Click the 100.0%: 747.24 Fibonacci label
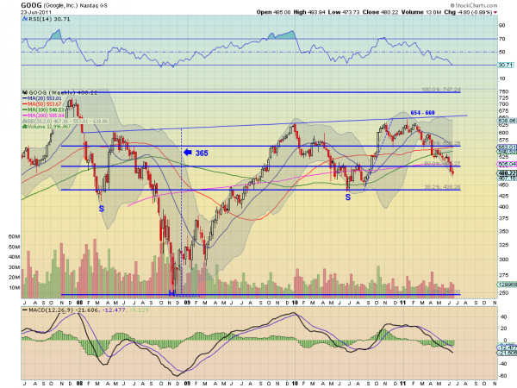517x388 pixels. click(x=441, y=90)
